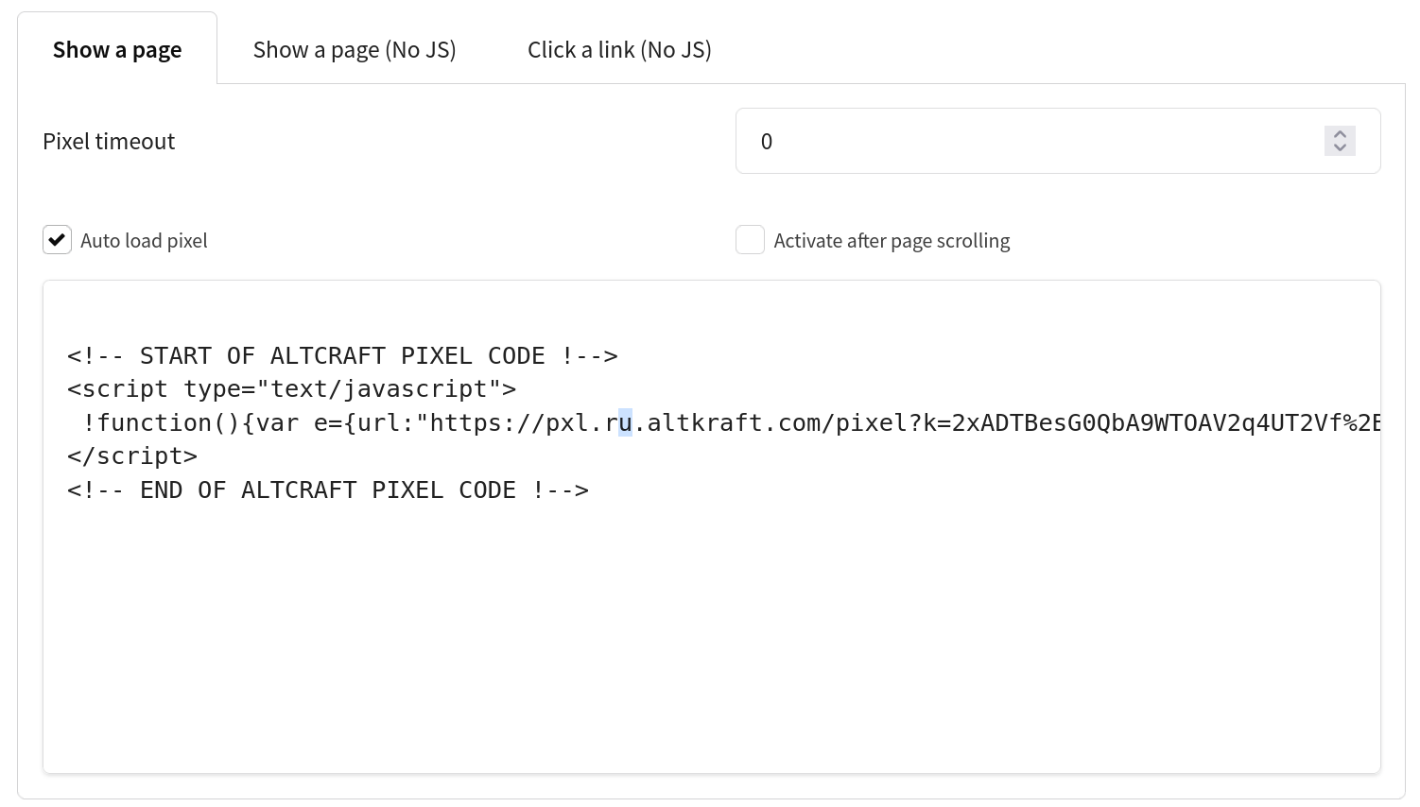1420x807 pixels.
Task: Increase Pixel timeout with up arrow
Action: click(x=1340, y=134)
